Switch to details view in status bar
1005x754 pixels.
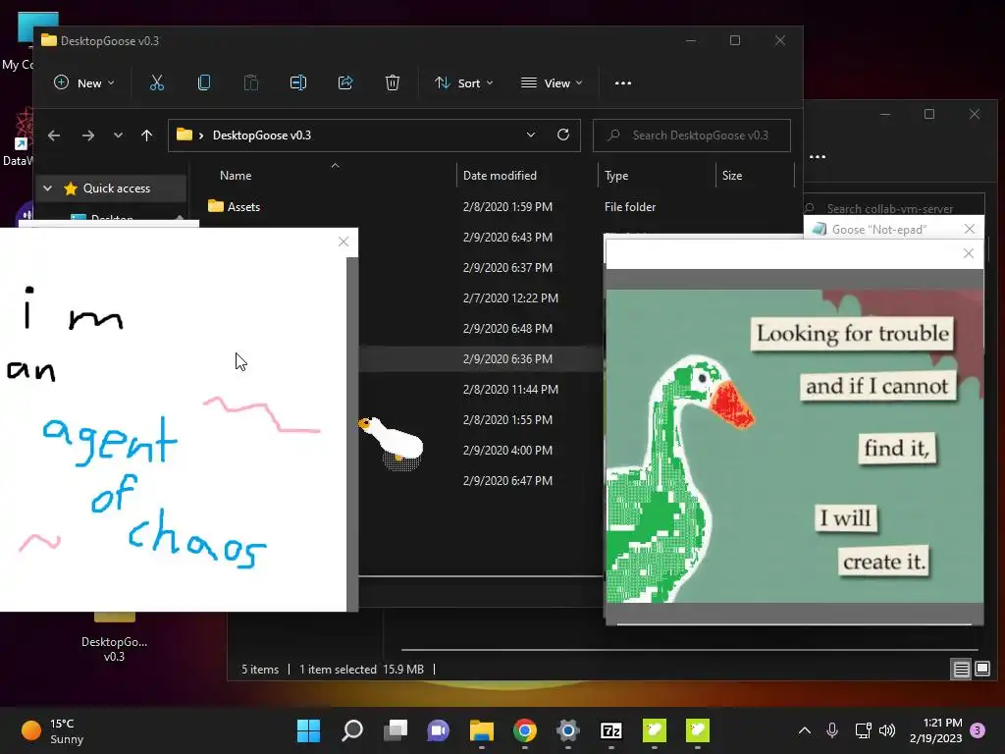click(962, 670)
